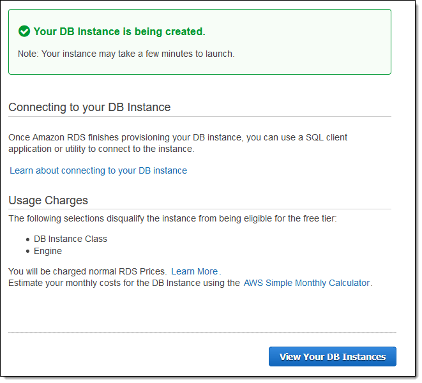Click the 'DB Instance Class' list item
The height and width of the screenshot is (383, 422).
point(70,239)
